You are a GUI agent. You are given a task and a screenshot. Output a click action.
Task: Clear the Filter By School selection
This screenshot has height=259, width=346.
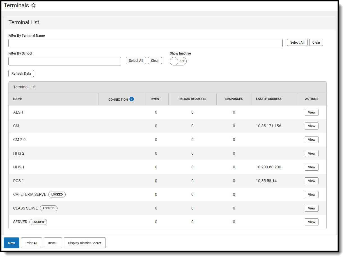pos(155,61)
